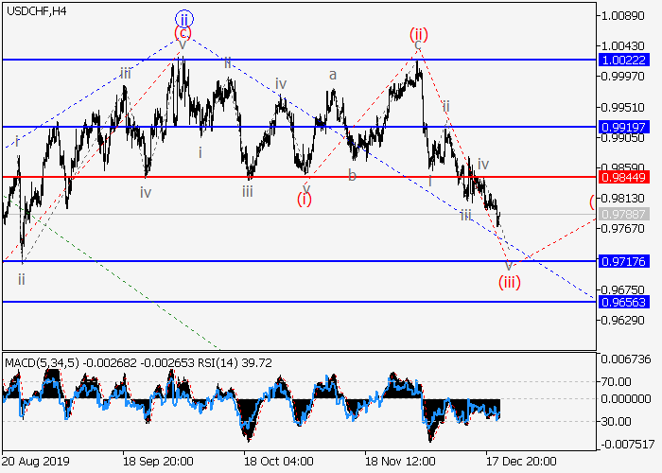Select the 18 Oct 04:00 time axis label
This screenshot has width=662, height=473.
tap(278, 463)
